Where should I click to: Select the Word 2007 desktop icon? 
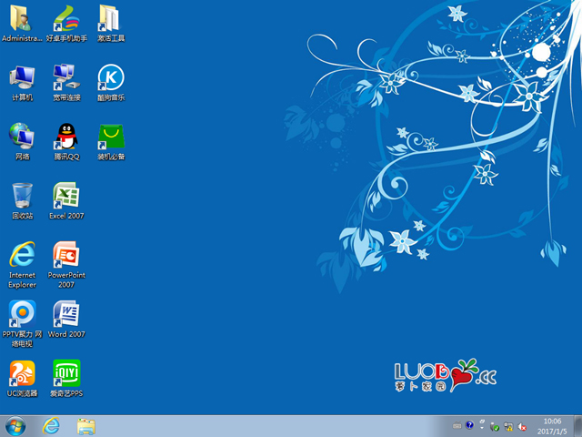(66, 315)
